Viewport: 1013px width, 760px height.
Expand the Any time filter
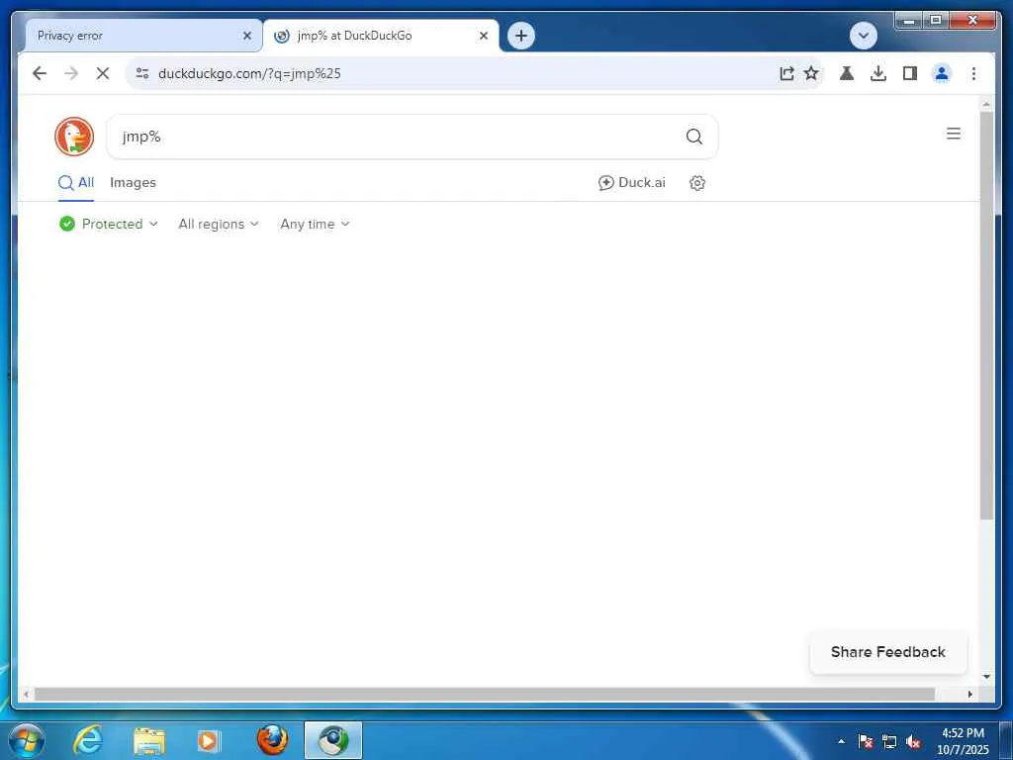point(315,225)
